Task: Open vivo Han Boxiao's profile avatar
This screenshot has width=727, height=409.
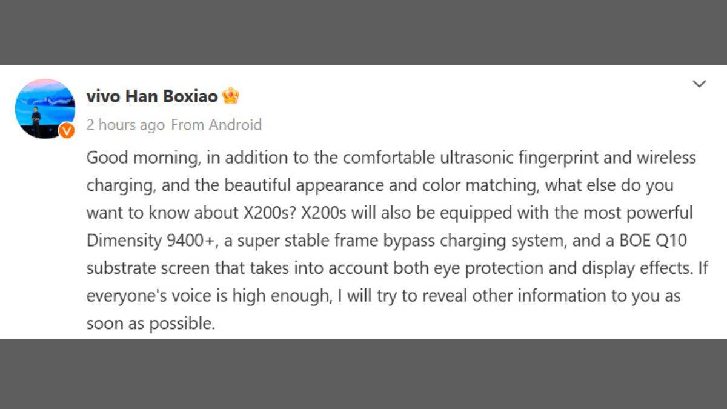Action: point(44,108)
